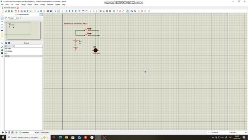Open the Library menu
Screen dimensions: 248x140
click(x=43, y=4)
